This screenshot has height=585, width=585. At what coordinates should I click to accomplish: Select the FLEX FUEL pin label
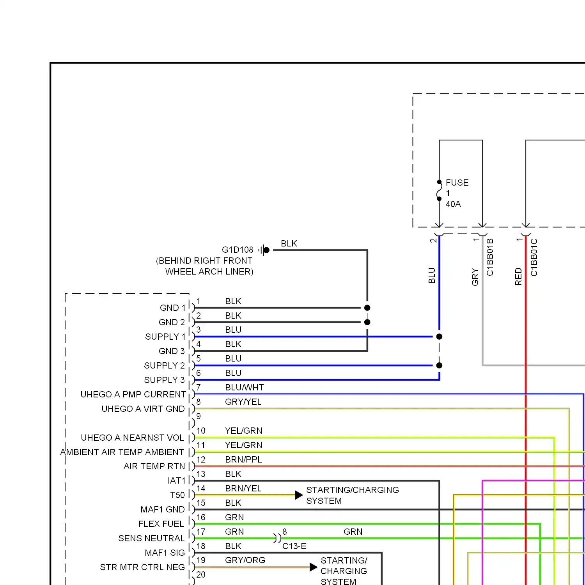[161, 524]
